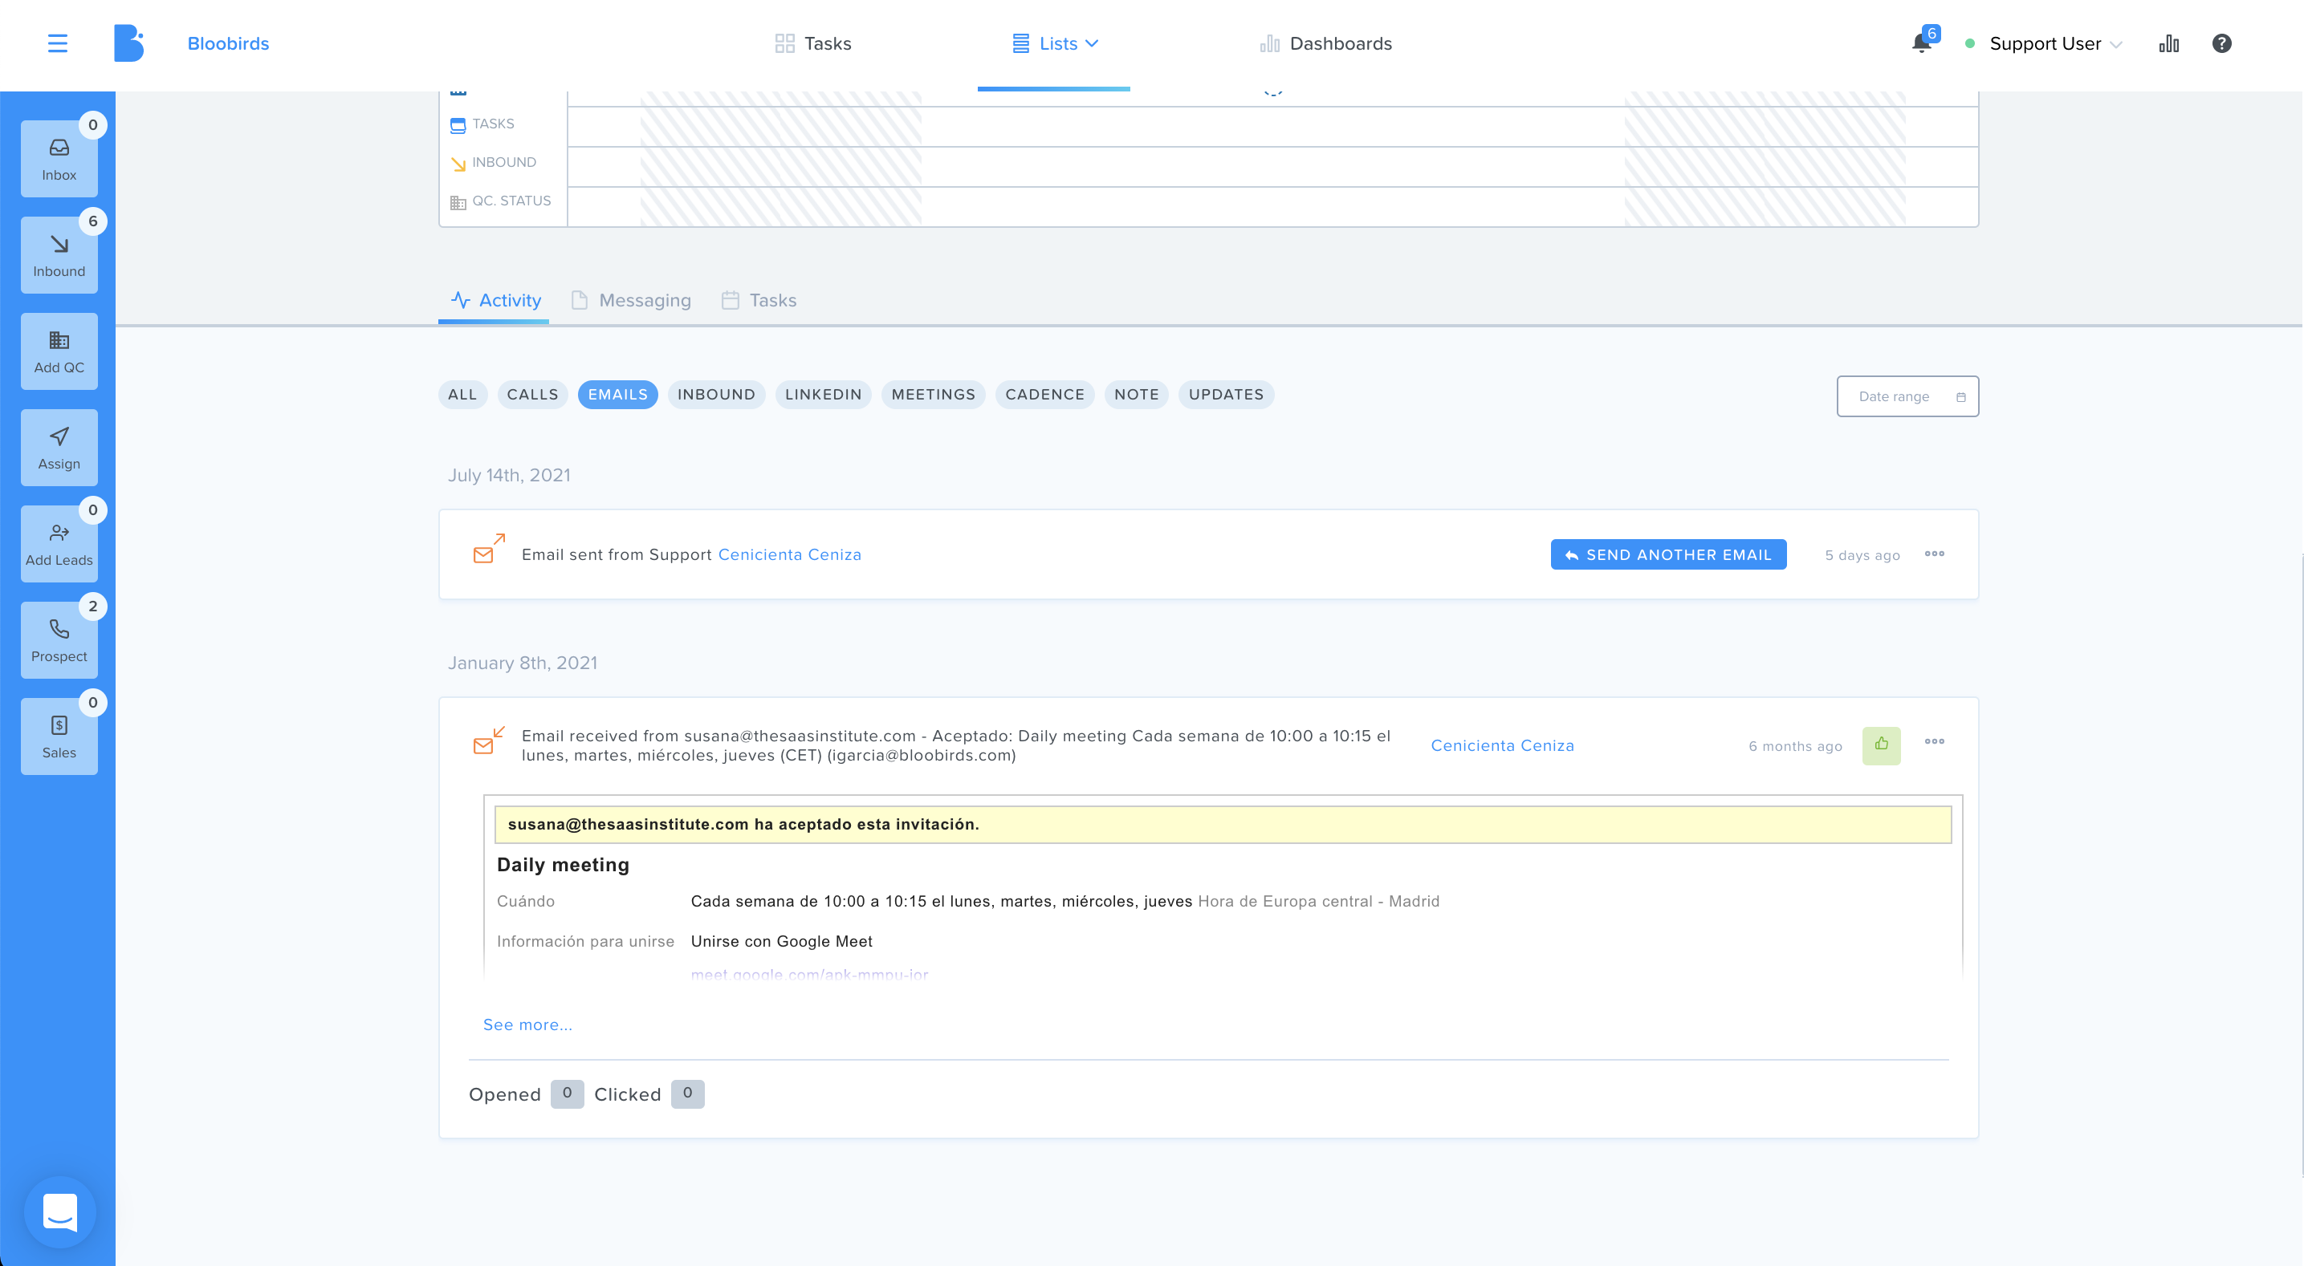
Task: Click the thumbs up icon on received email
Action: [1881, 745]
